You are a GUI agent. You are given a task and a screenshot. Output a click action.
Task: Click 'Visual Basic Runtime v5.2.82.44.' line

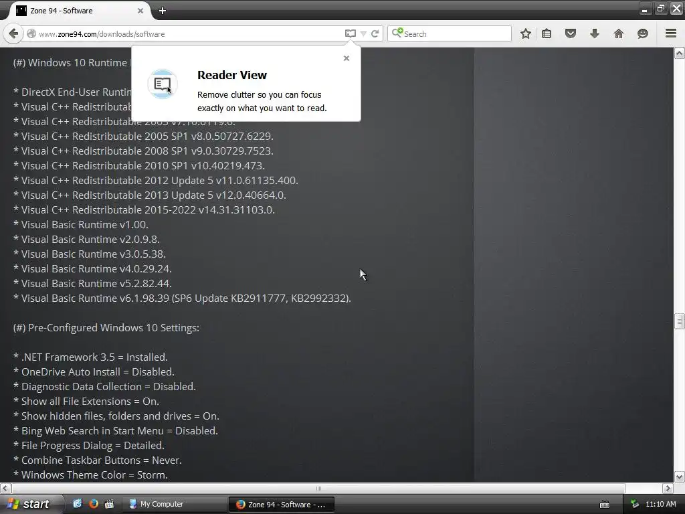click(92, 284)
